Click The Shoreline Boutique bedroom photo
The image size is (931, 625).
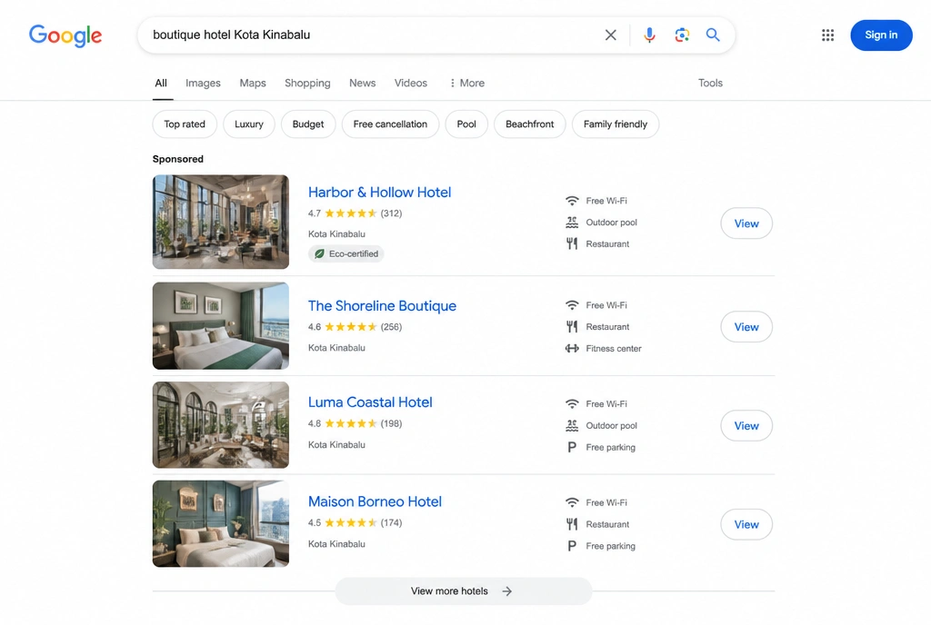(221, 325)
